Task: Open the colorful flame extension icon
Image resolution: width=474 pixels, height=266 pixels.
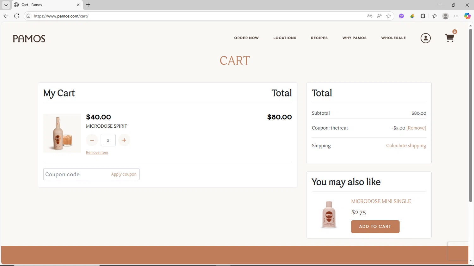Action: (x=412, y=16)
